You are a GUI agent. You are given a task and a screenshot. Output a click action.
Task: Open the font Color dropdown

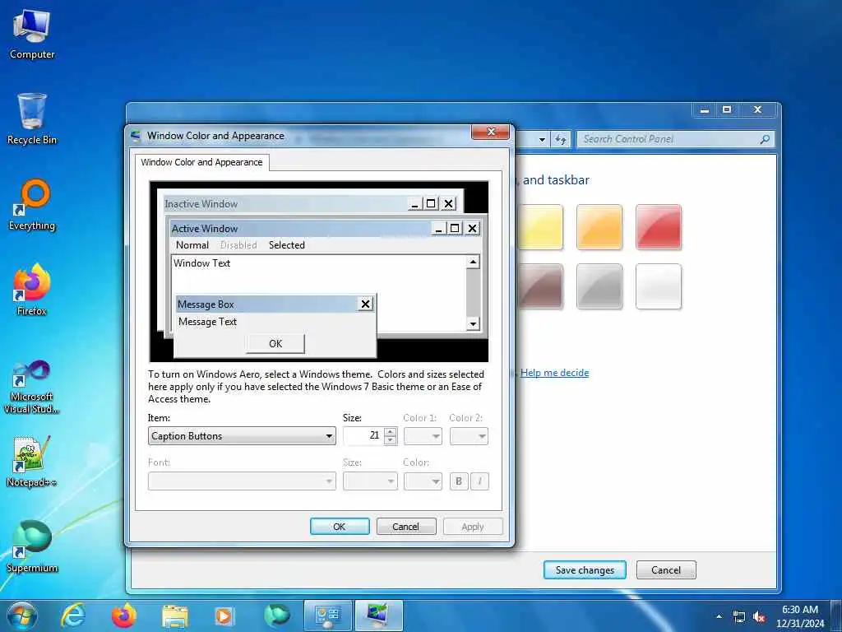click(x=423, y=481)
